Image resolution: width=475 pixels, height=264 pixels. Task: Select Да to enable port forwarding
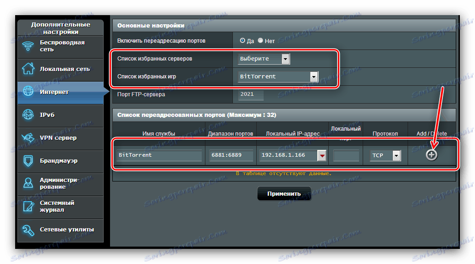click(242, 40)
